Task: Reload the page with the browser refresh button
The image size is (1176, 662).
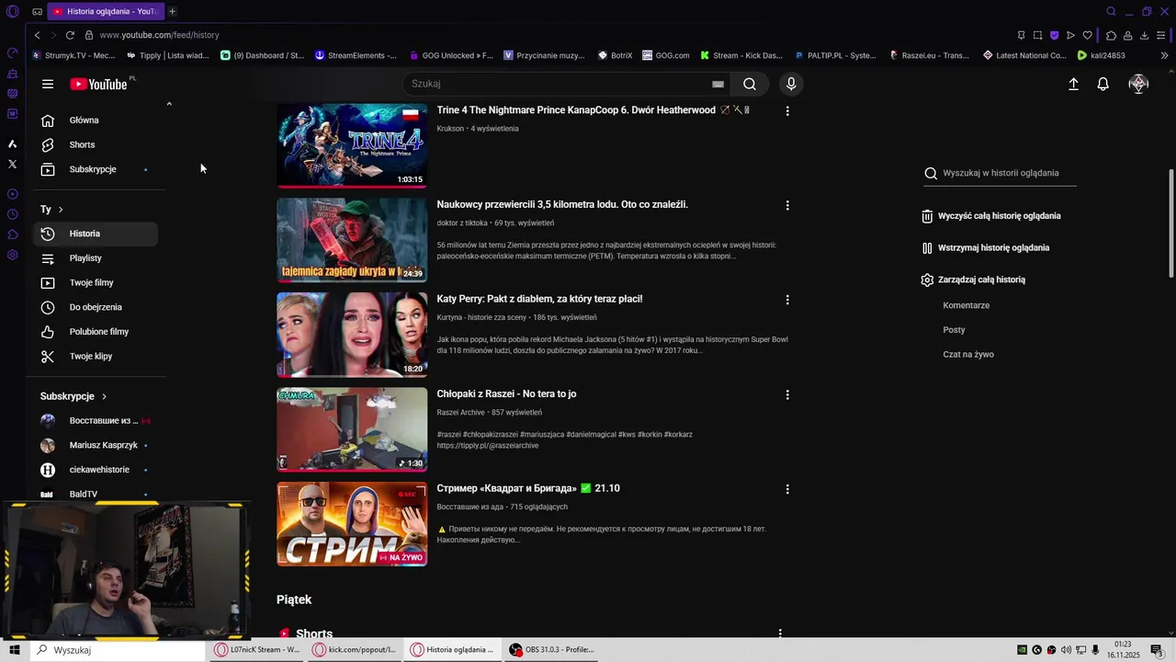Action: pos(70,35)
